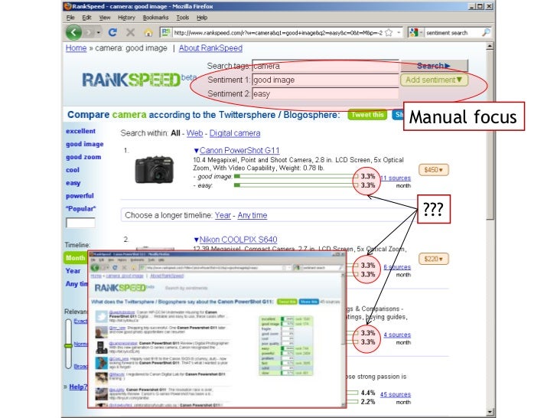Open the Bookmarks menu
557x418 pixels.
tap(155, 18)
